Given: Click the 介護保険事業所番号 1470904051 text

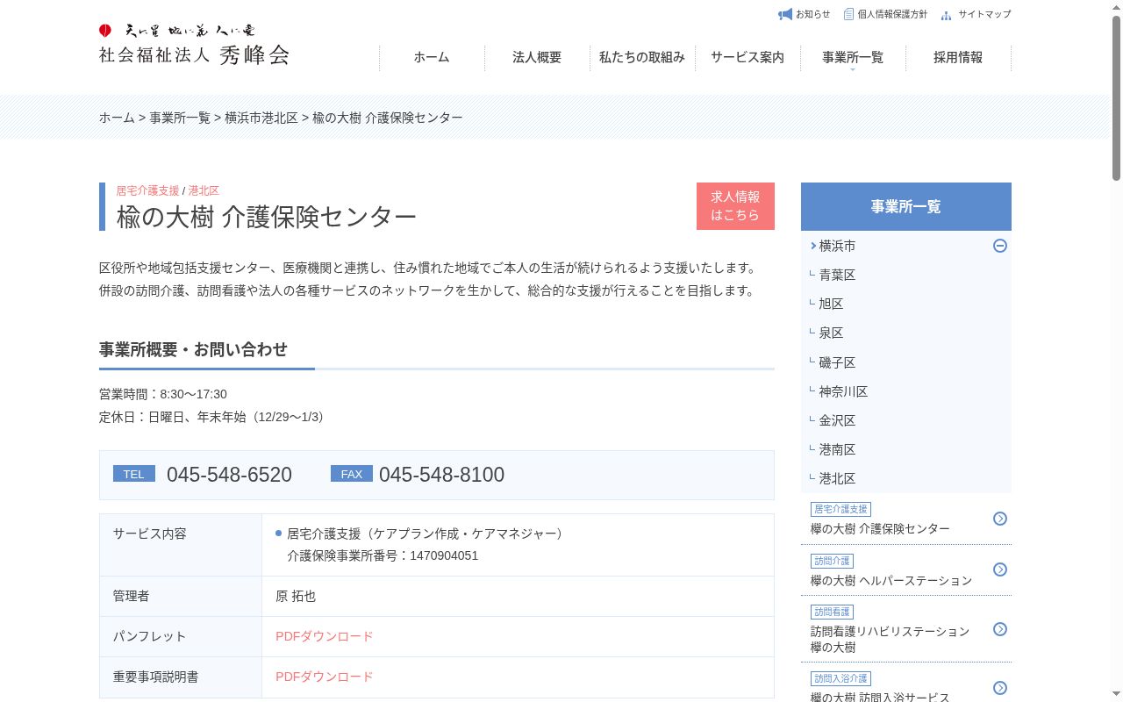Looking at the screenshot, I should coord(383,555).
